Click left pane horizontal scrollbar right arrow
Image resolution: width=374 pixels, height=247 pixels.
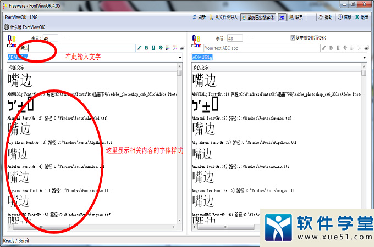coord(174,227)
